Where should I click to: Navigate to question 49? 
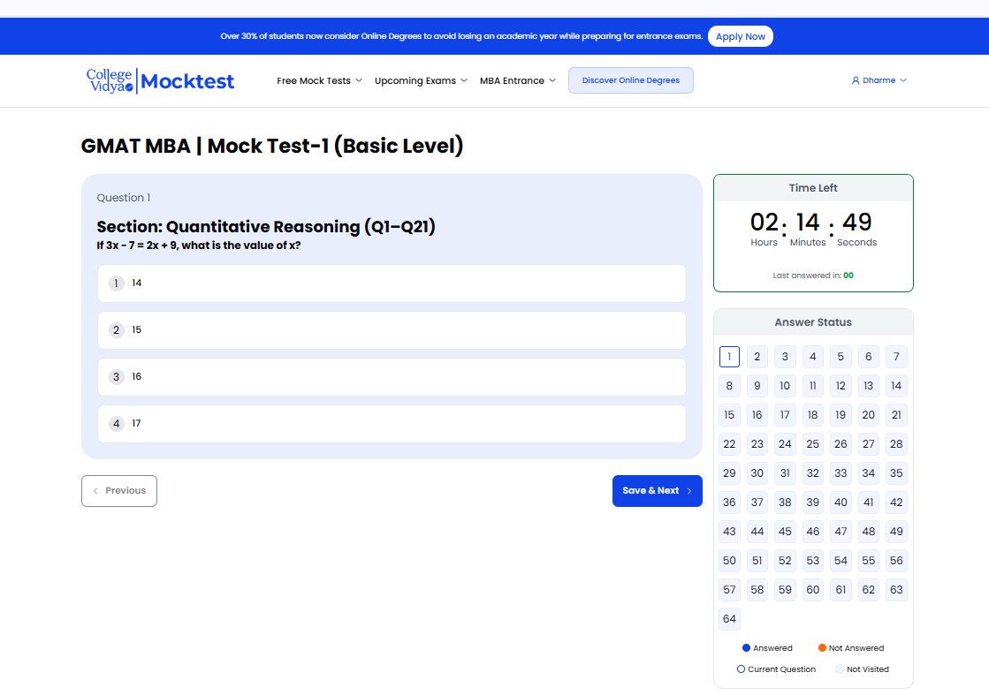pyautogui.click(x=896, y=532)
